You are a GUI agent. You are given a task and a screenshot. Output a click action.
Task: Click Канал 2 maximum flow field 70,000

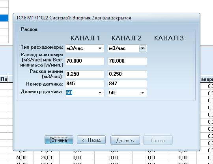[127, 61]
